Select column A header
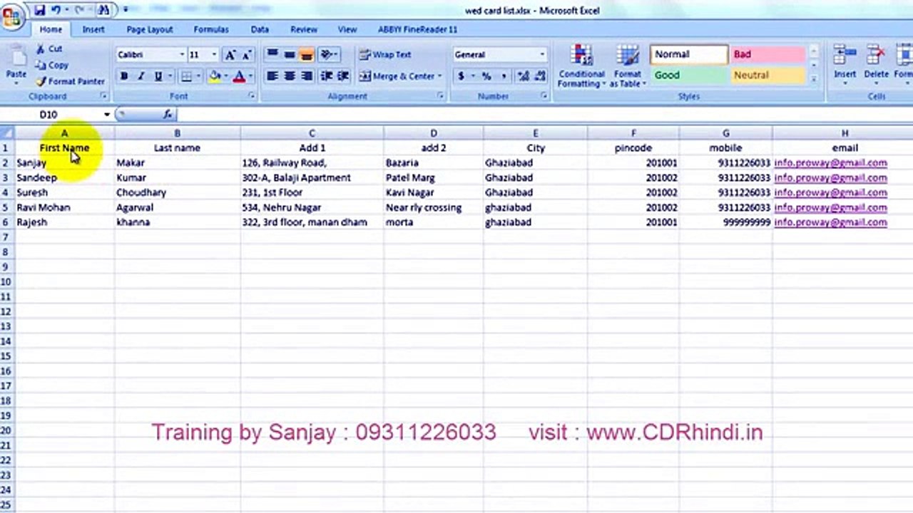 [64, 133]
